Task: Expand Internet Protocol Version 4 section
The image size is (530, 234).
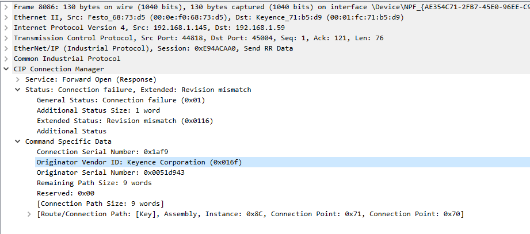Action: (x=6, y=28)
